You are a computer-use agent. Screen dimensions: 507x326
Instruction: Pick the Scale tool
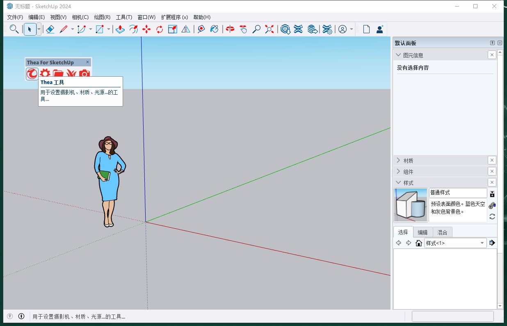click(x=173, y=29)
